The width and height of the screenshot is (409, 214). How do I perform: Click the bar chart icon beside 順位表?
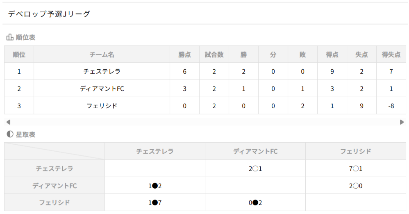[10, 37]
